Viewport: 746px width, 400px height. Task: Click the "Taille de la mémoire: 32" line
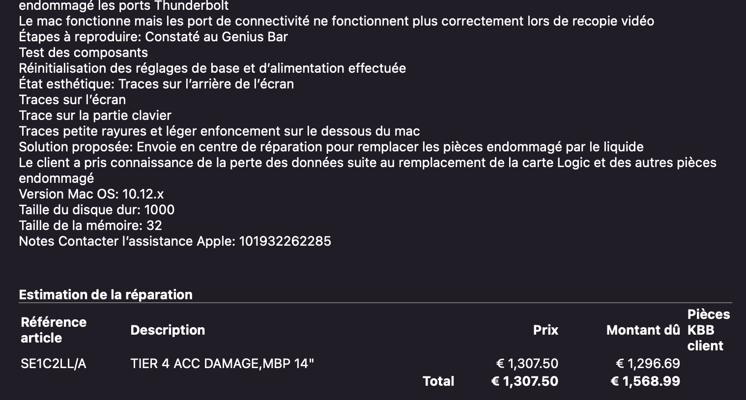tap(90, 226)
